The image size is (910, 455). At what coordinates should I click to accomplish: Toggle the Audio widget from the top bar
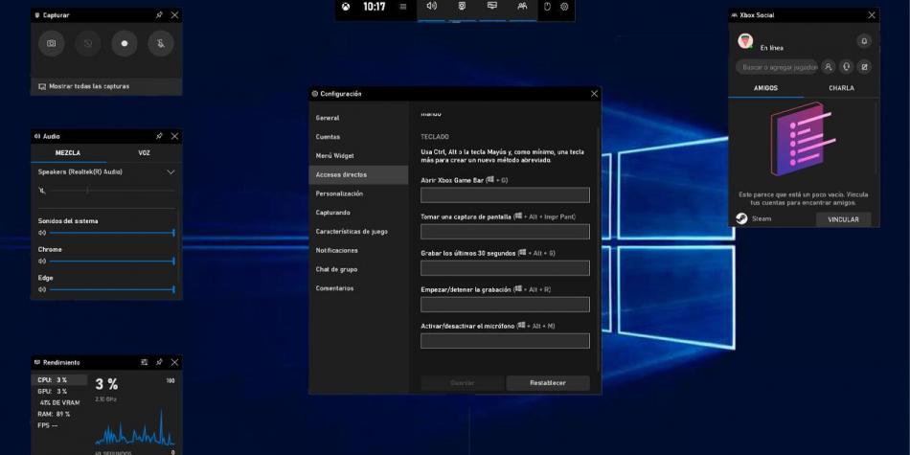click(431, 7)
